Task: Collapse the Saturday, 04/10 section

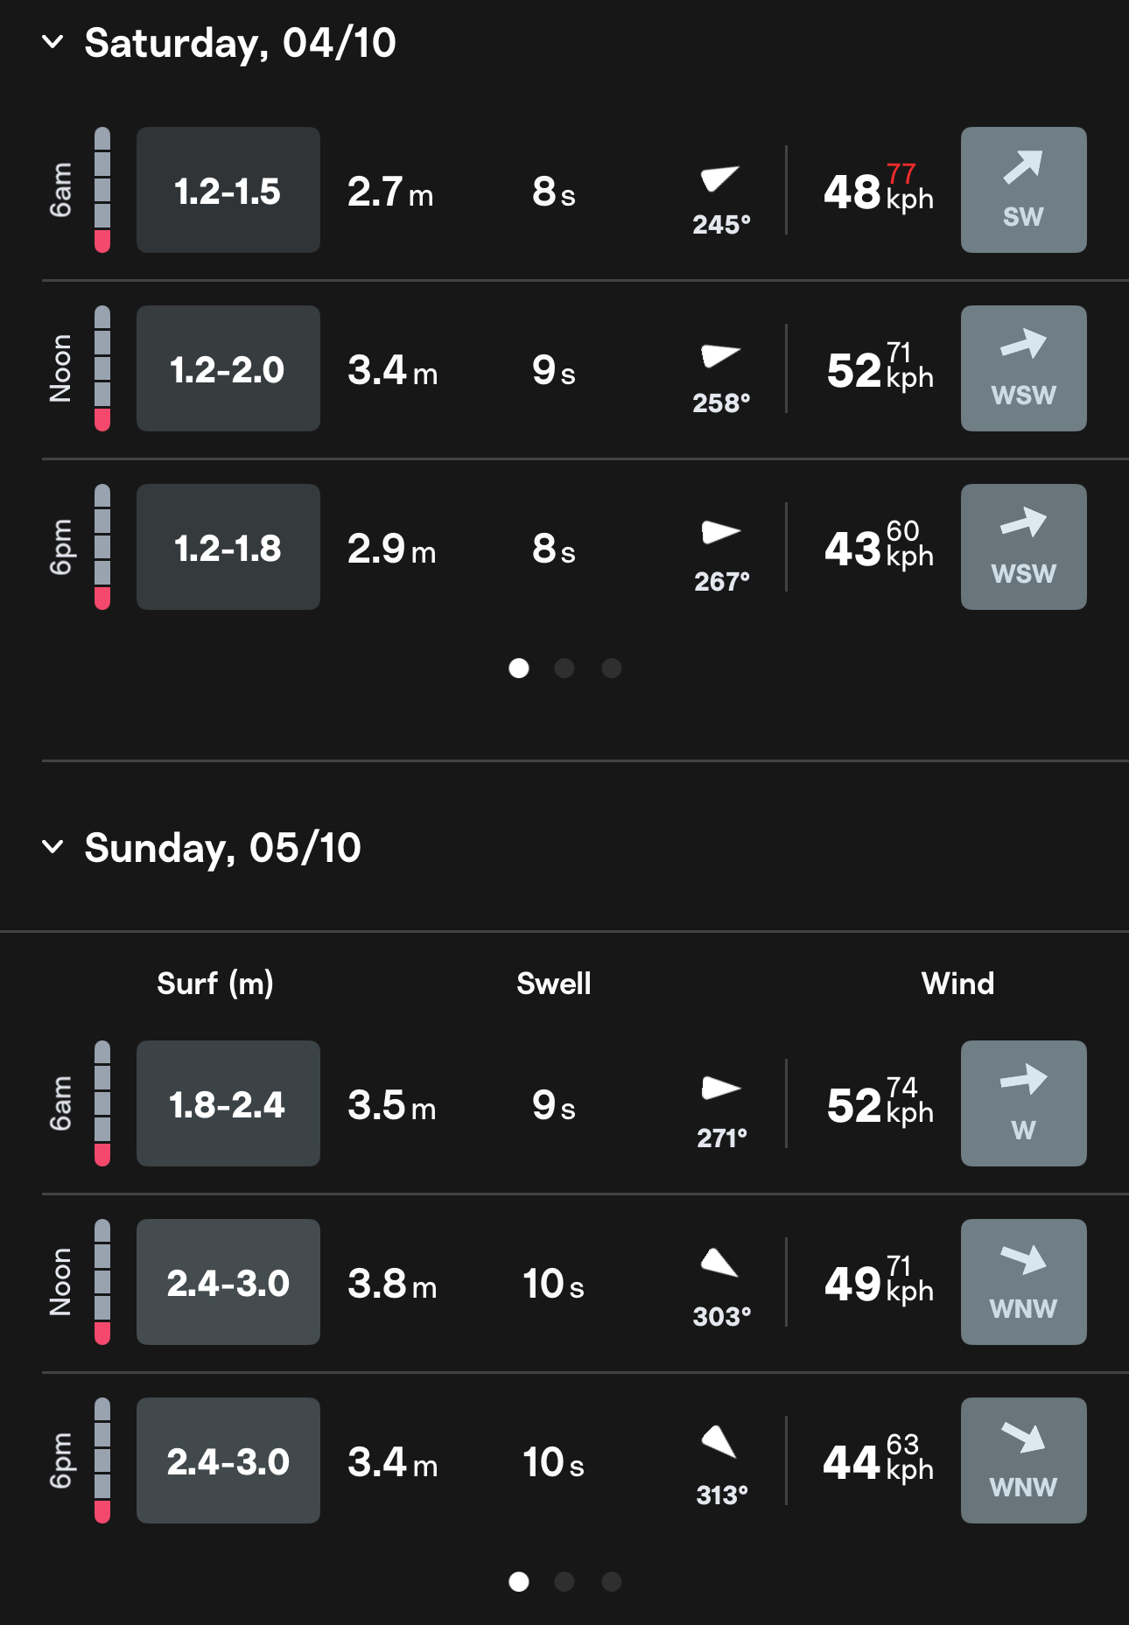Action: pos(53,42)
